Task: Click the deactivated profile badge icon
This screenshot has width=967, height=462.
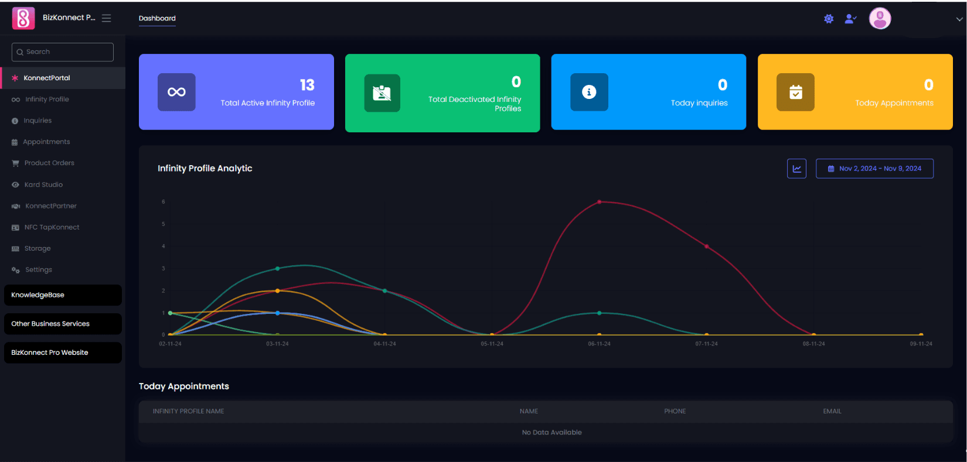Action: (382, 93)
